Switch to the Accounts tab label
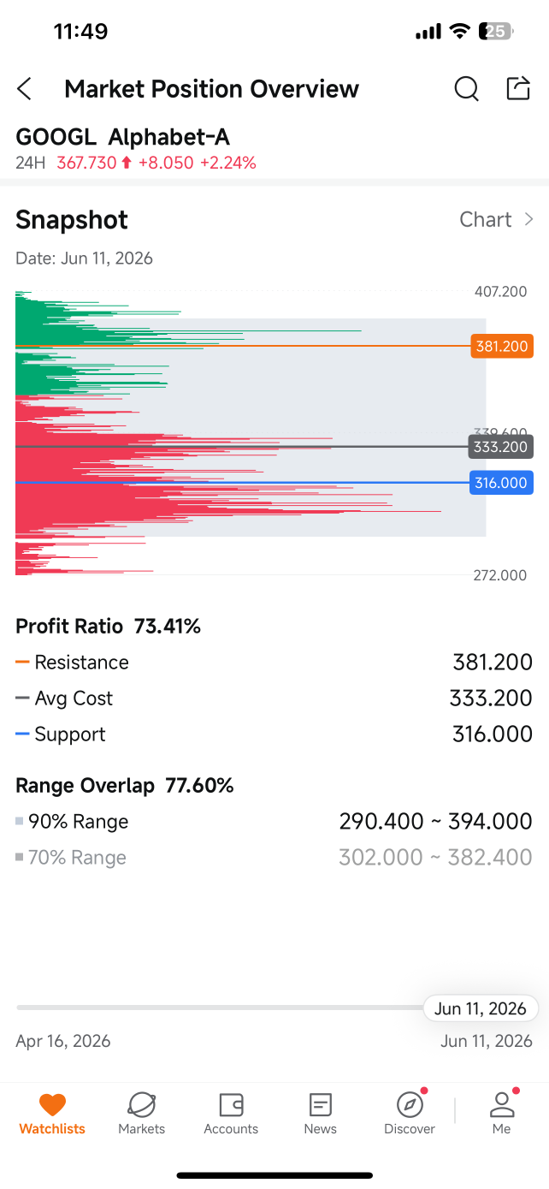 tap(231, 1129)
